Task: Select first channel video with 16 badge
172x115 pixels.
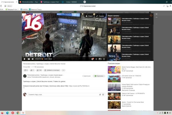Action: [114, 21]
